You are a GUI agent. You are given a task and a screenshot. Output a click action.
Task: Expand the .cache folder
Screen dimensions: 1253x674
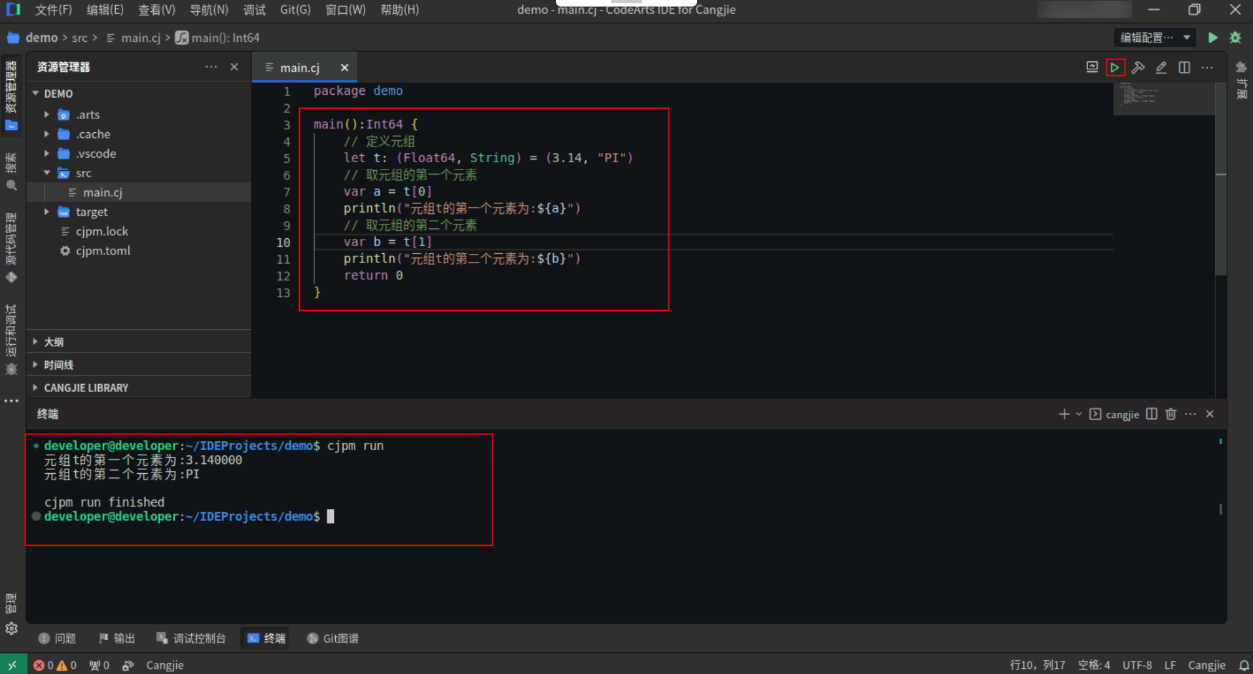tap(46, 134)
